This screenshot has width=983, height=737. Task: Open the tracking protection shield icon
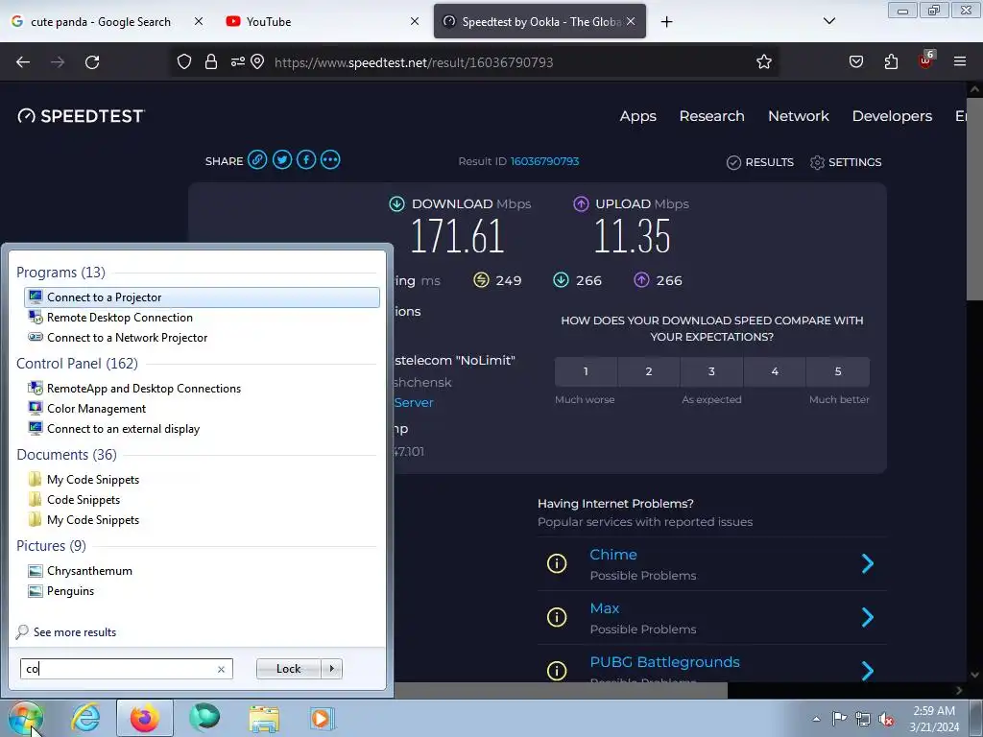tap(183, 62)
